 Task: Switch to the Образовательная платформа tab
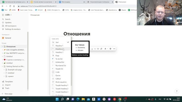[x=99, y=2]
